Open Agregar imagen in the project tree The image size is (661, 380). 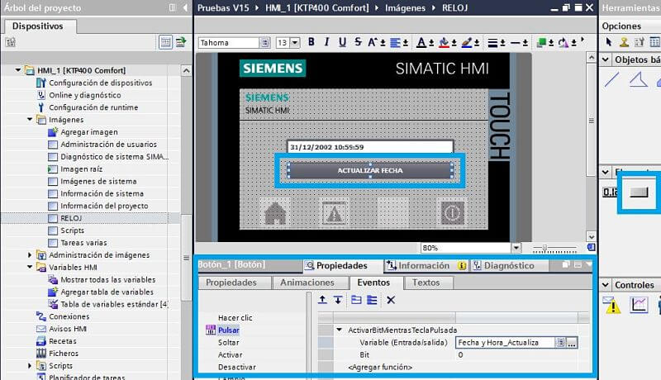coord(89,132)
